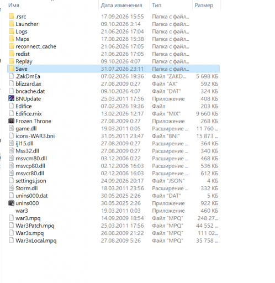
Task: Click the date 26.08.2009 21:22
Action: point(122,233)
